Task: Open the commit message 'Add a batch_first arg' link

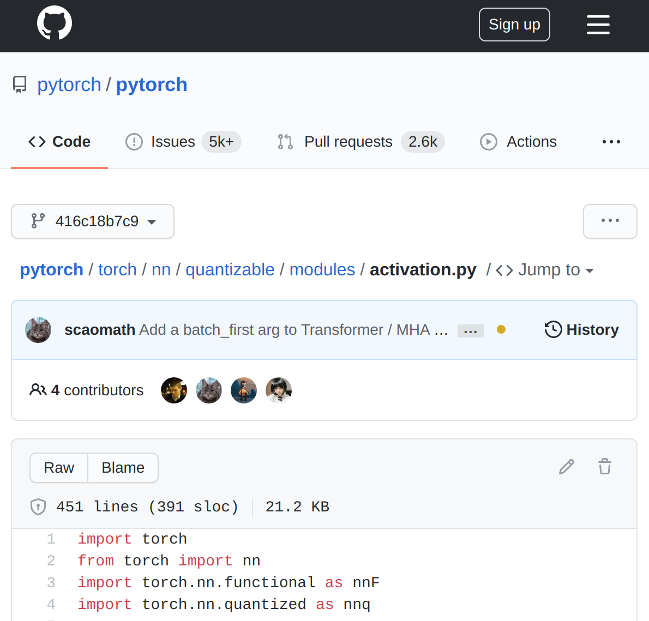Action: click(x=293, y=330)
